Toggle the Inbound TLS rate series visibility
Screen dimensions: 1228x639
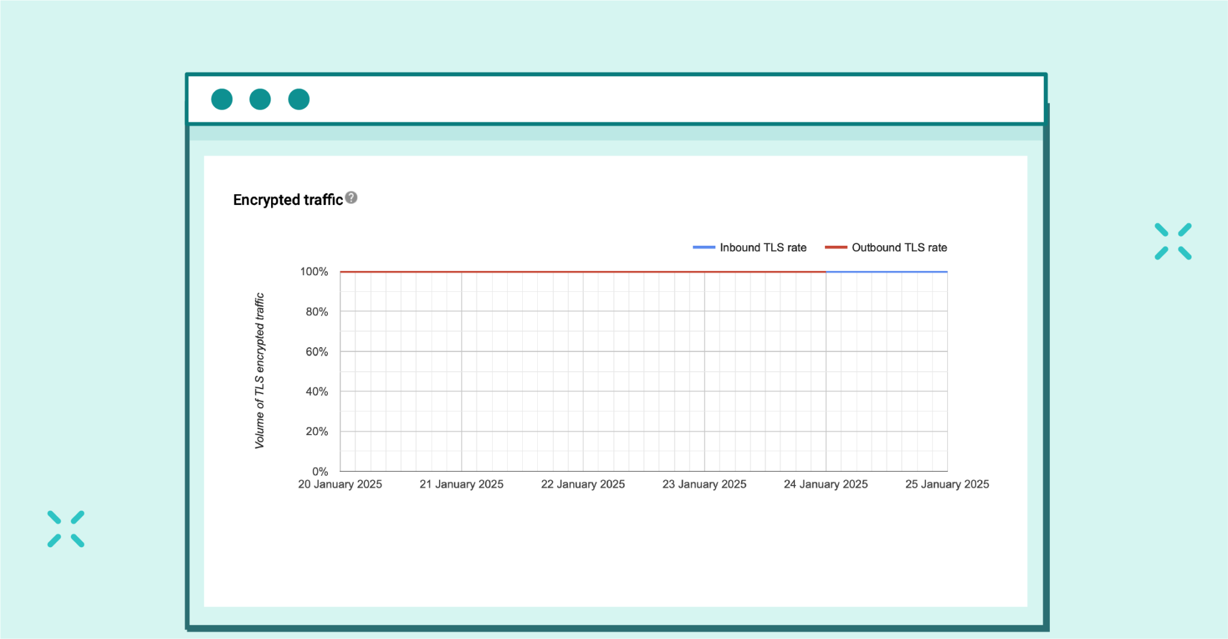[763, 247]
